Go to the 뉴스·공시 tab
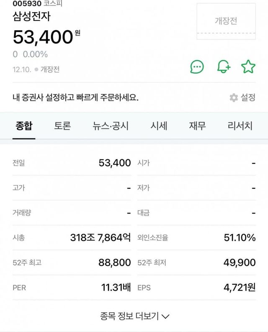The image size is (268, 332). (x=111, y=126)
